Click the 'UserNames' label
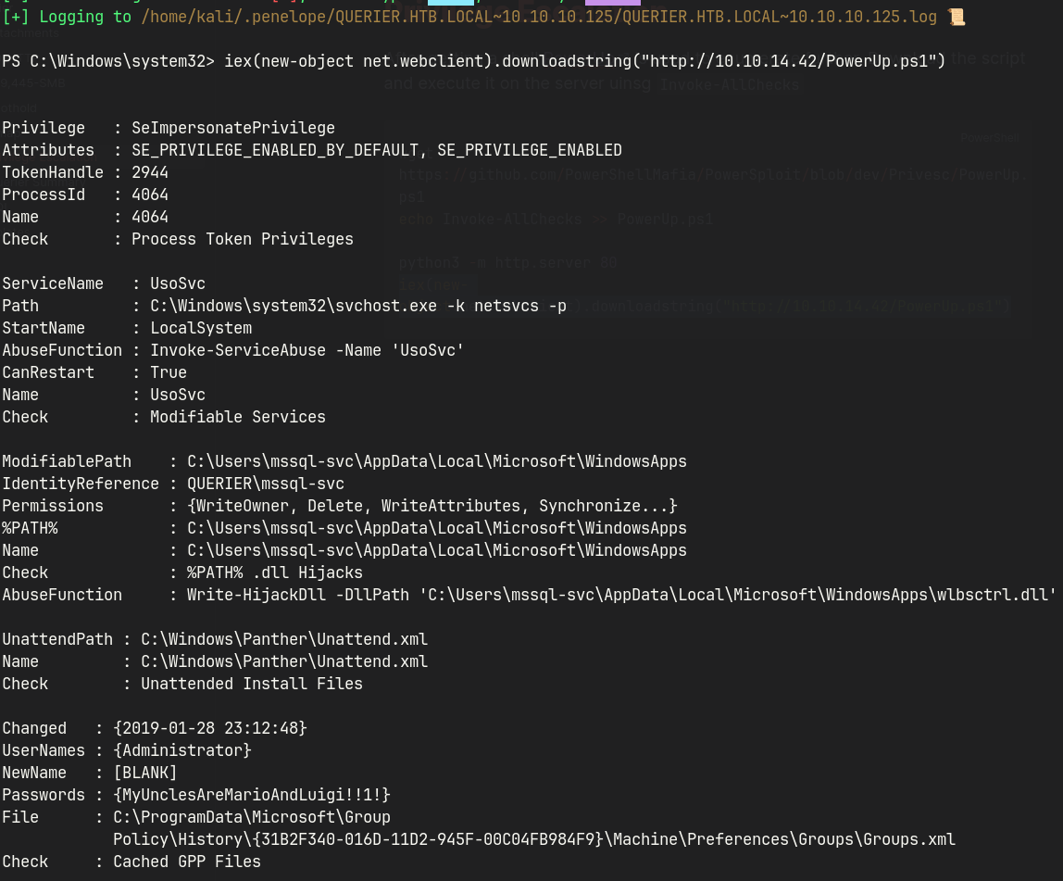This screenshot has height=881, width=1063. tap(44, 750)
